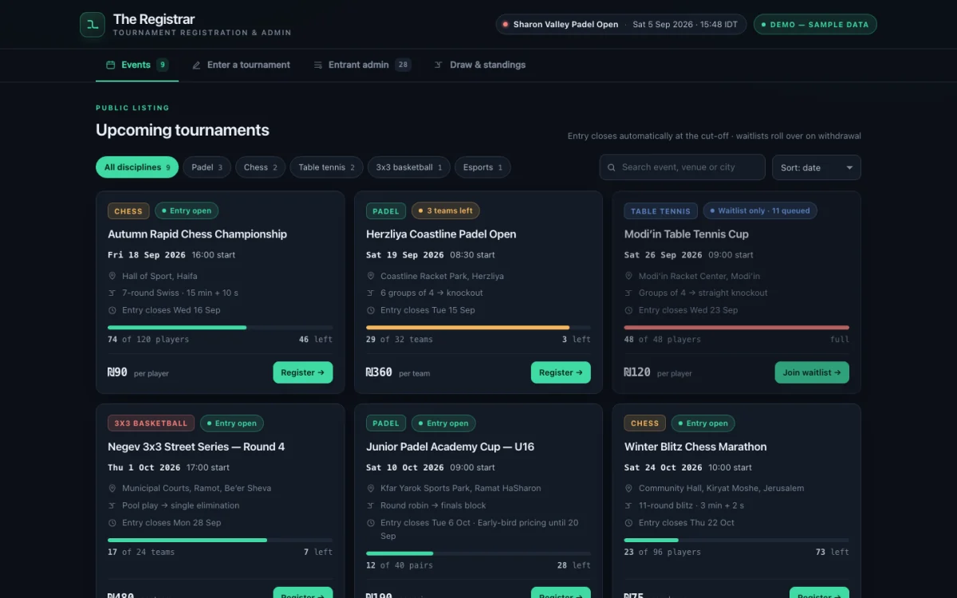
Task: Open Modi'in Table Tennis Cup title
Action: (687, 234)
